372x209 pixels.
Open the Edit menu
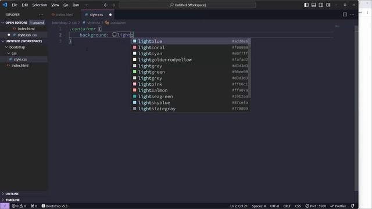point(24,5)
